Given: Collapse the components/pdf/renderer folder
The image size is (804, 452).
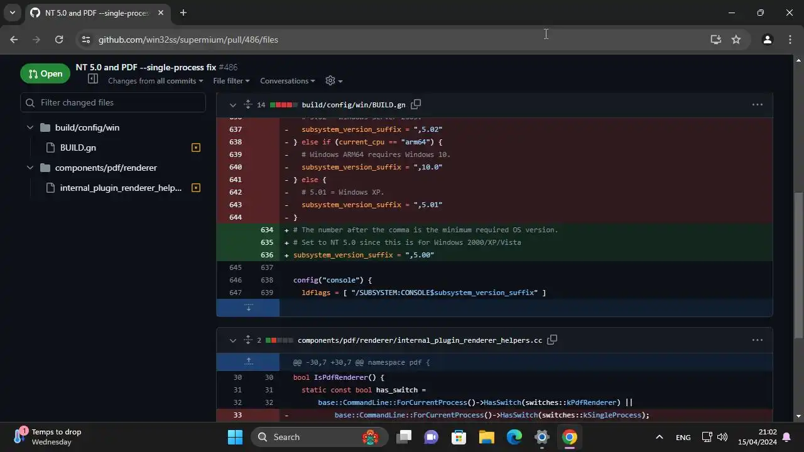Looking at the screenshot, I should pyautogui.click(x=30, y=168).
